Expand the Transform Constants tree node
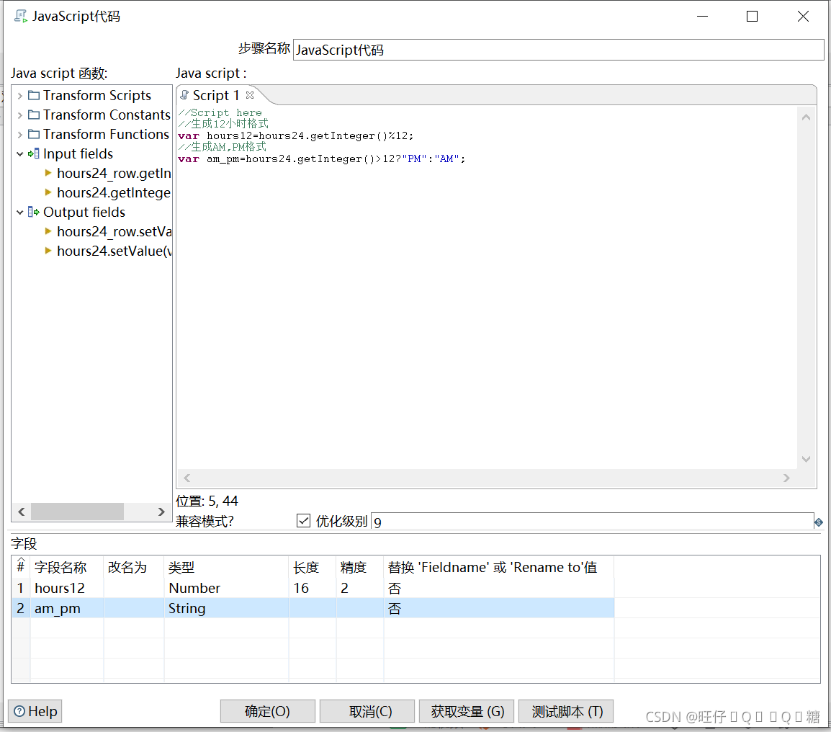Viewport: 831px width, 732px height. (x=19, y=115)
